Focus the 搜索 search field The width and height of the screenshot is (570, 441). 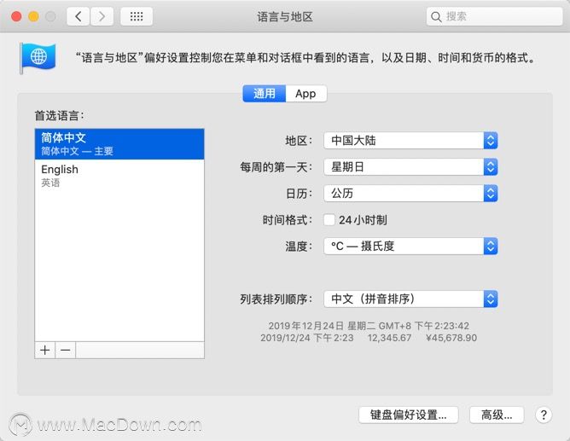pos(494,17)
